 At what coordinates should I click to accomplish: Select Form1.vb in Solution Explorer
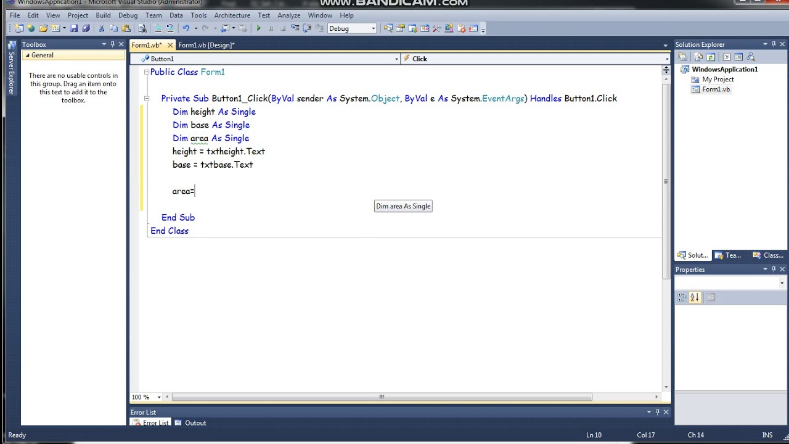point(716,89)
